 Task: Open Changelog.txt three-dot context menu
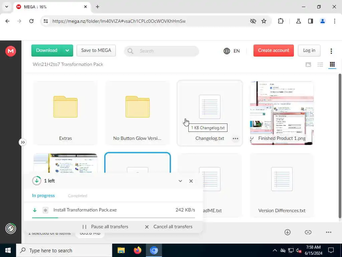tap(235, 139)
